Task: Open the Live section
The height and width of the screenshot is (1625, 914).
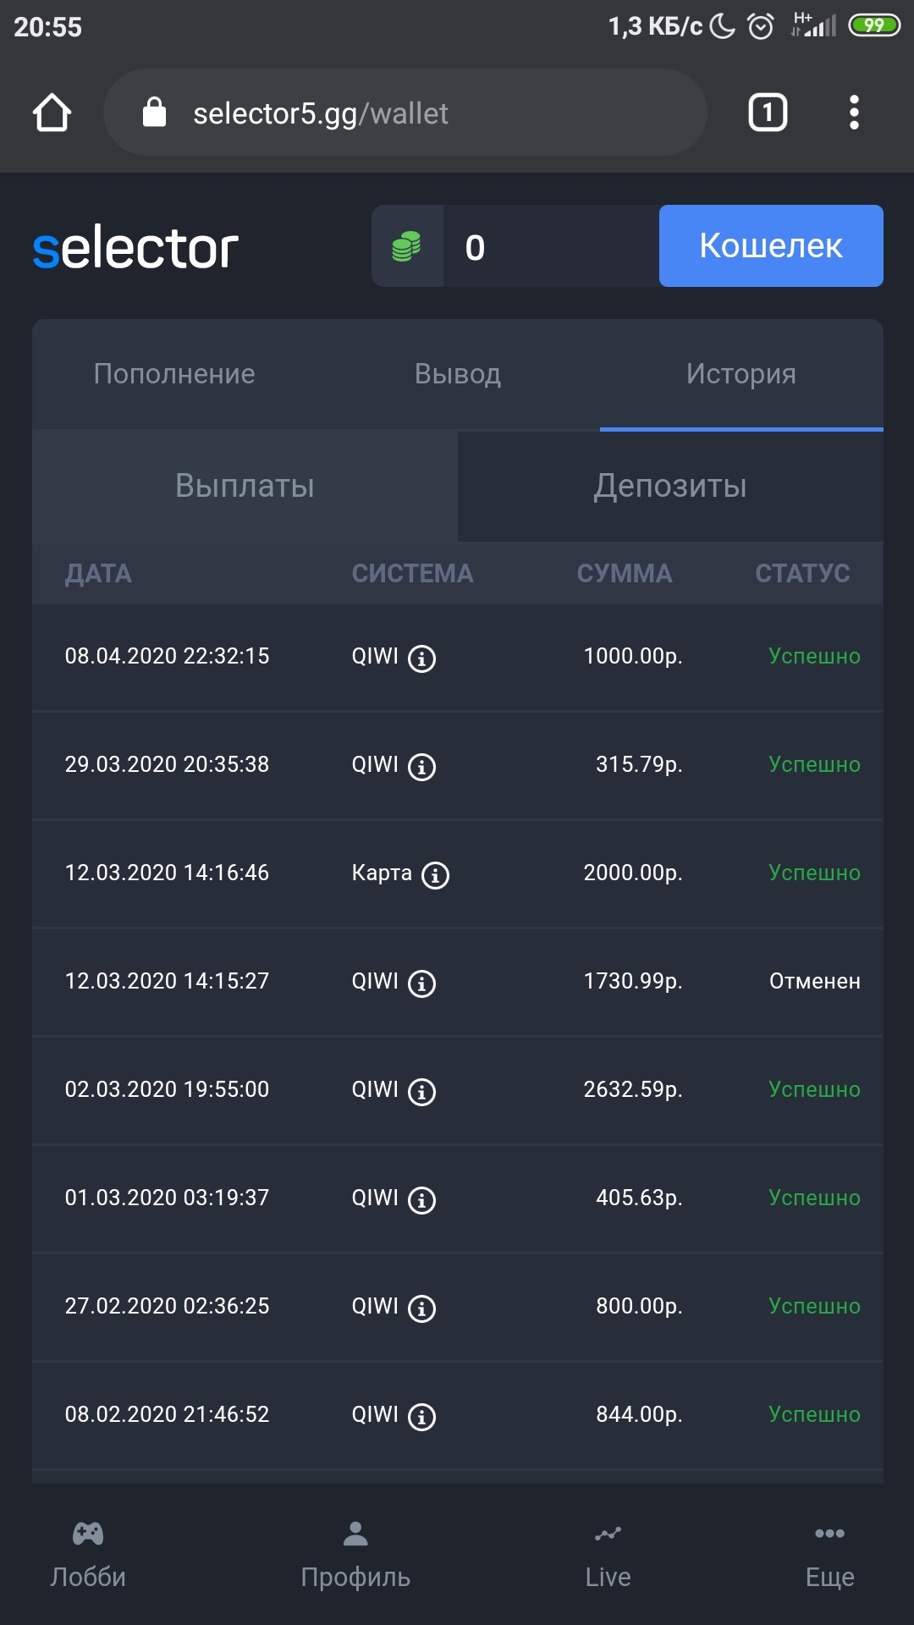Action: point(608,1554)
